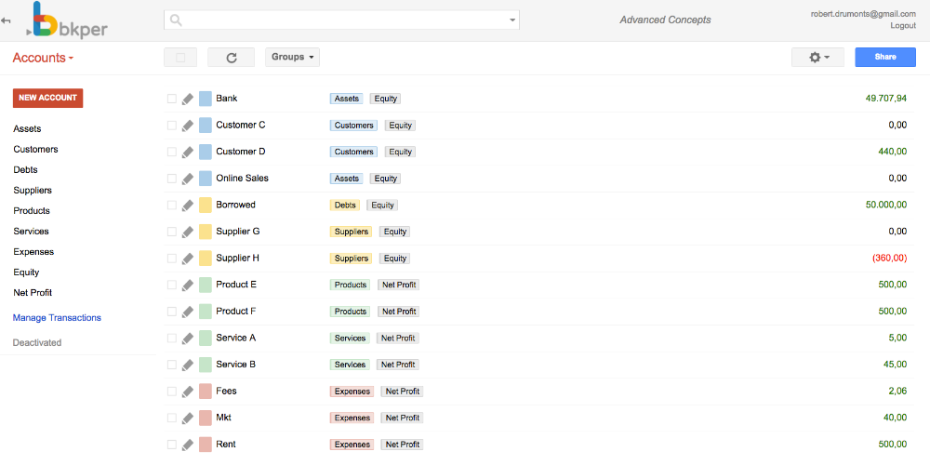This screenshot has height=465, width=930.
Task: Edit Supplier G via pencil icon
Action: [188, 232]
